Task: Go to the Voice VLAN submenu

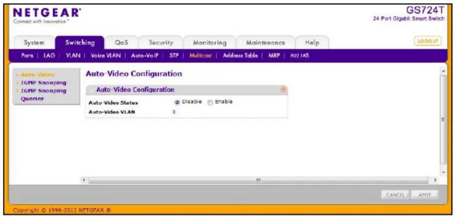Action: (x=105, y=56)
